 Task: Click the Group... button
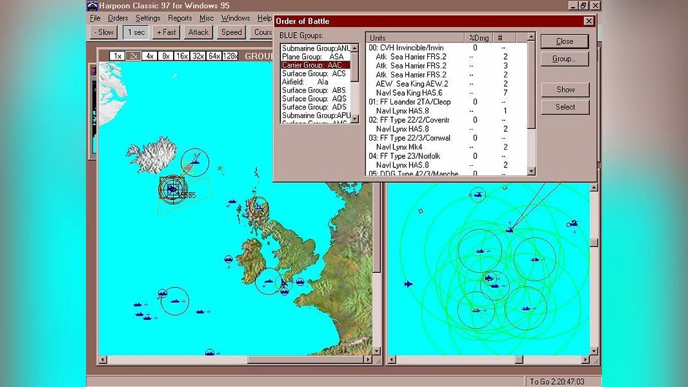565,58
